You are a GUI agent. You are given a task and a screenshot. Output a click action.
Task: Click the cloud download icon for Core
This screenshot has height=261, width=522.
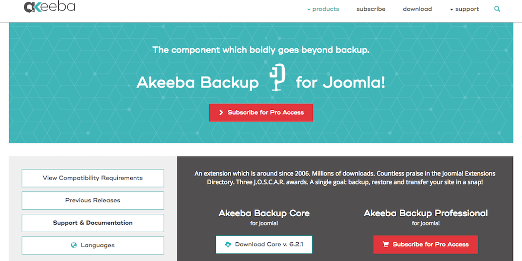point(228,245)
